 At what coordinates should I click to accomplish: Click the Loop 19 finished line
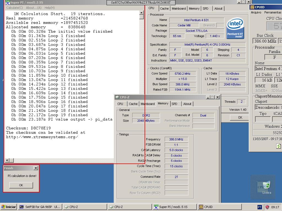coord(50,115)
